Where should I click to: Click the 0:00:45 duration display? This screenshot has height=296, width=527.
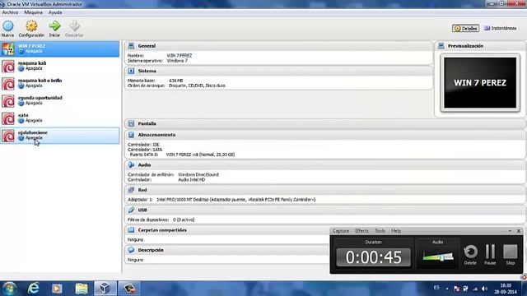coord(373,257)
